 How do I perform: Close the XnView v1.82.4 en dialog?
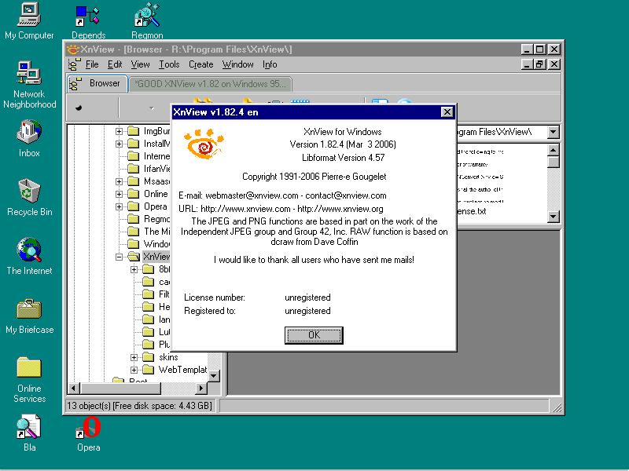tap(447, 112)
